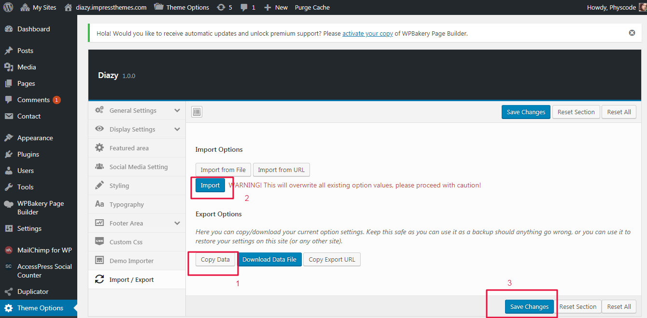Click the Featured area gear icon
Viewport: 647px width, 318px height.
click(99, 148)
